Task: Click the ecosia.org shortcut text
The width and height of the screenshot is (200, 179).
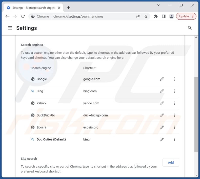Action: (x=91, y=127)
